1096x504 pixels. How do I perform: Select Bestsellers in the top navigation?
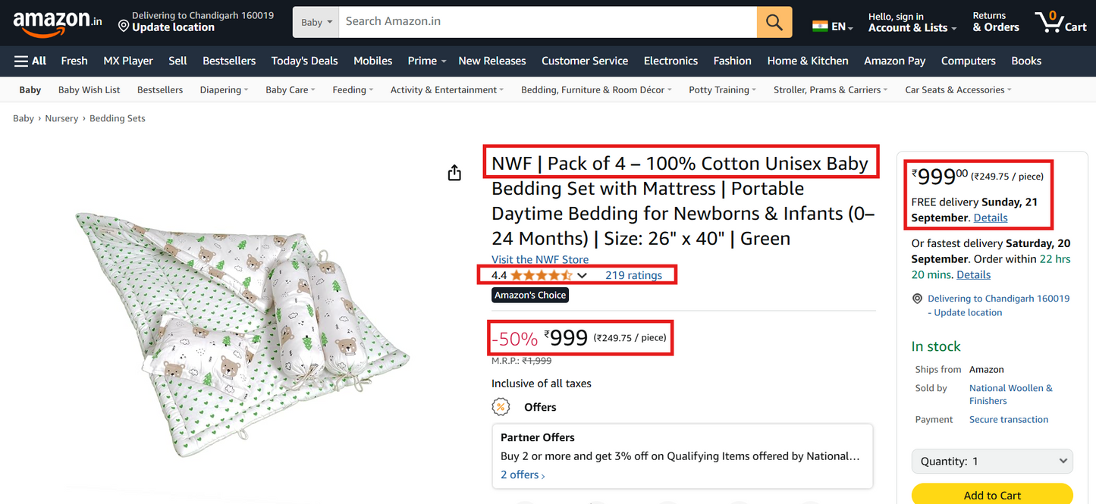tap(229, 61)
